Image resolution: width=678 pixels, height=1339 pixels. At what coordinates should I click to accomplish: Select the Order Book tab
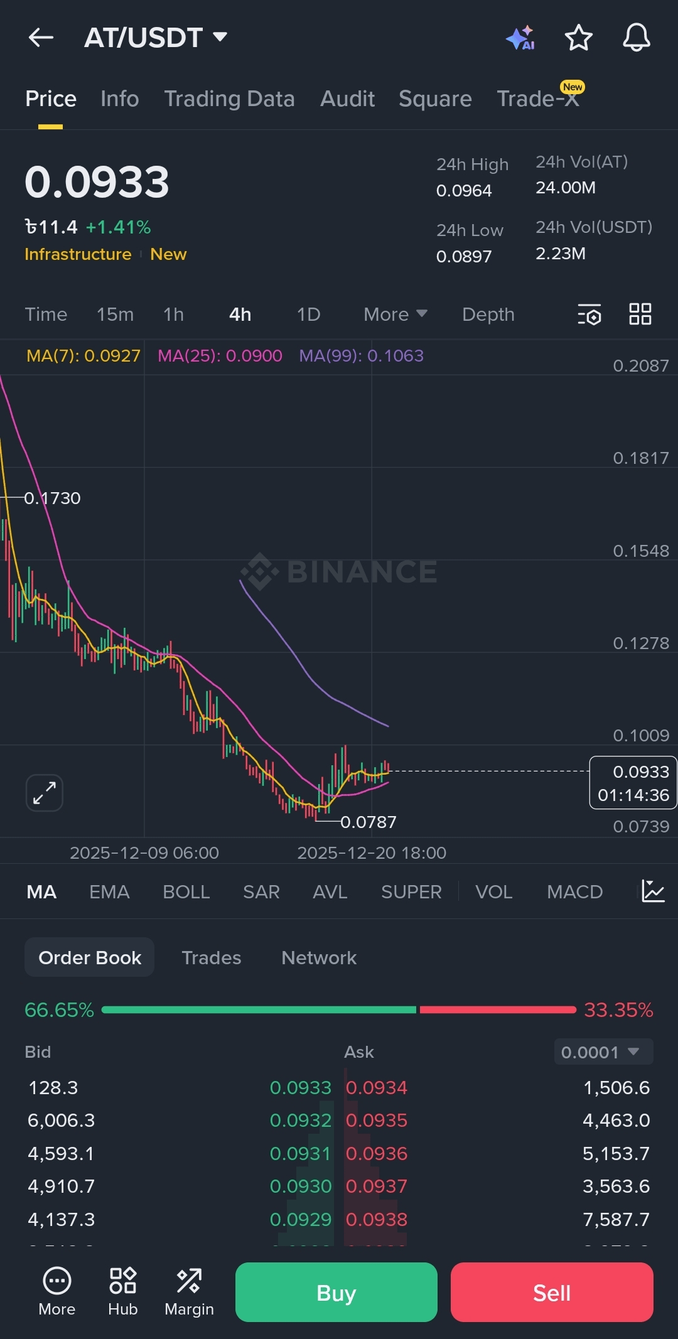[x=90, y=957]
